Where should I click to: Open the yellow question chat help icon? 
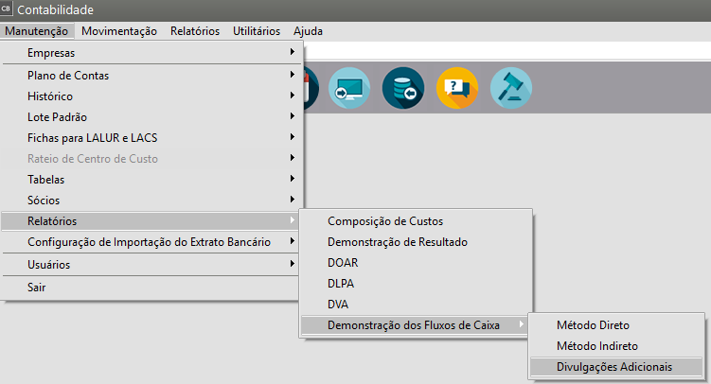457,88
